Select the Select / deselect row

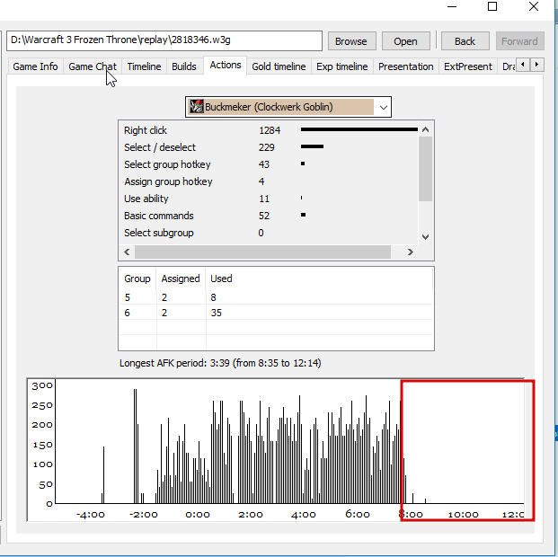269,147
